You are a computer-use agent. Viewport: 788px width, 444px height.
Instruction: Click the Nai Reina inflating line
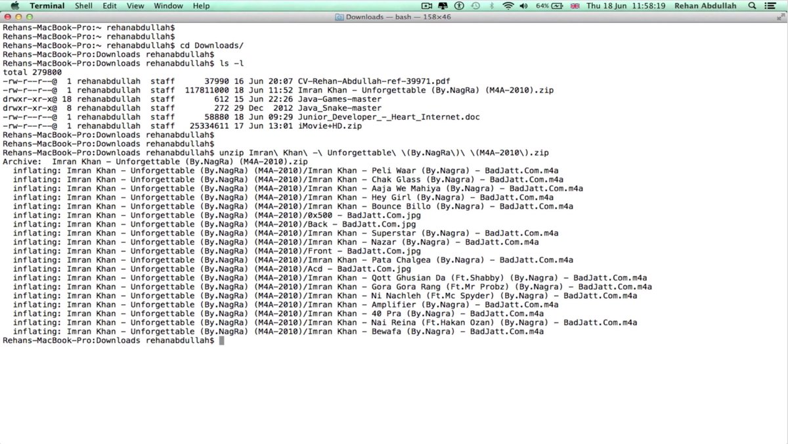(325, 322)
